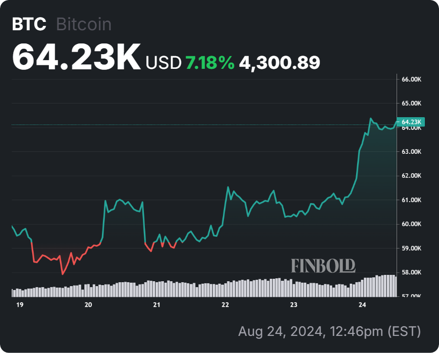Click the green 7.18% change figure

tap(210, 62)
